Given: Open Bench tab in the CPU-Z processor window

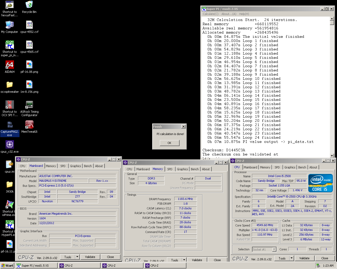Looking at the screenshot, I should coord(302,167).
